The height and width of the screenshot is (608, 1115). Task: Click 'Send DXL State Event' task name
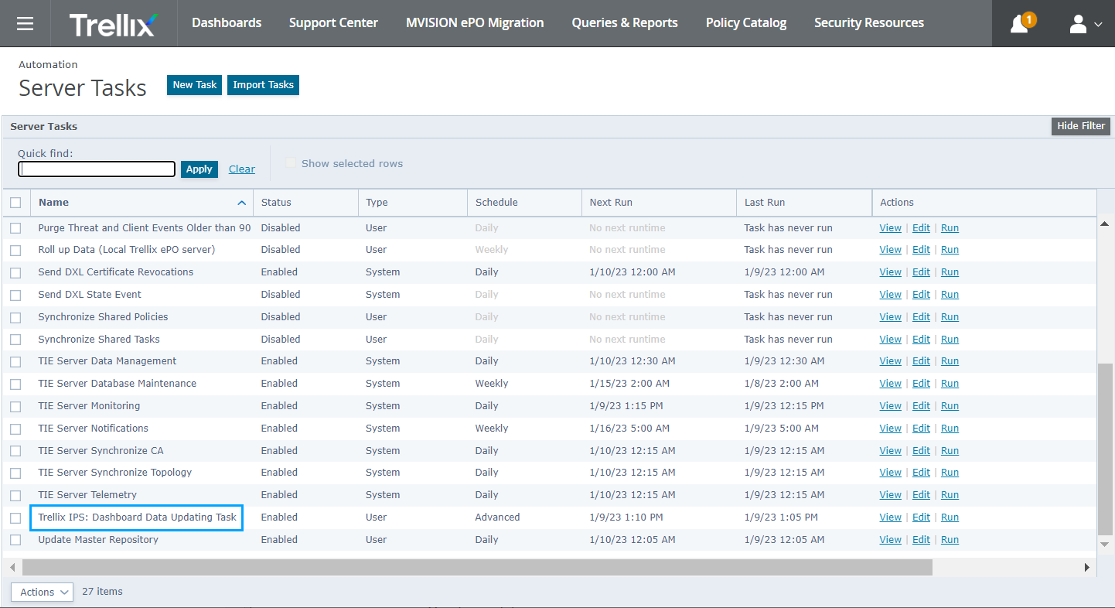coord(90,295)
